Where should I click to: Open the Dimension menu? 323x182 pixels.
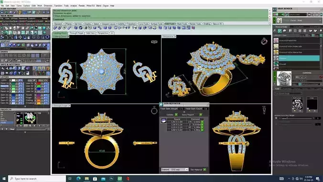pos(48,6)
